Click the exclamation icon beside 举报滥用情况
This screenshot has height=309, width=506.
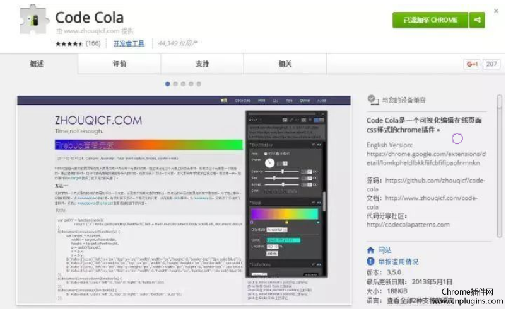pyautogui.click(x=370, y=261)
